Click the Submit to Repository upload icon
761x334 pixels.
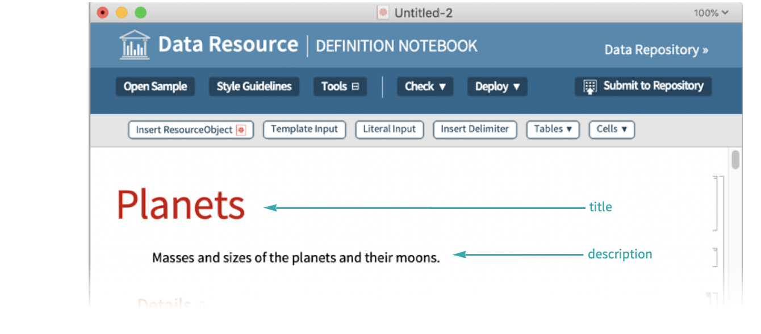point(590,87)
